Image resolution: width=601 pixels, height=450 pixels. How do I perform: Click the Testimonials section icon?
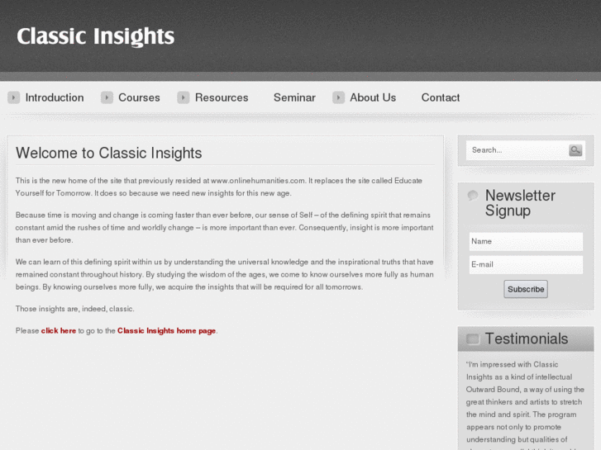473,339
